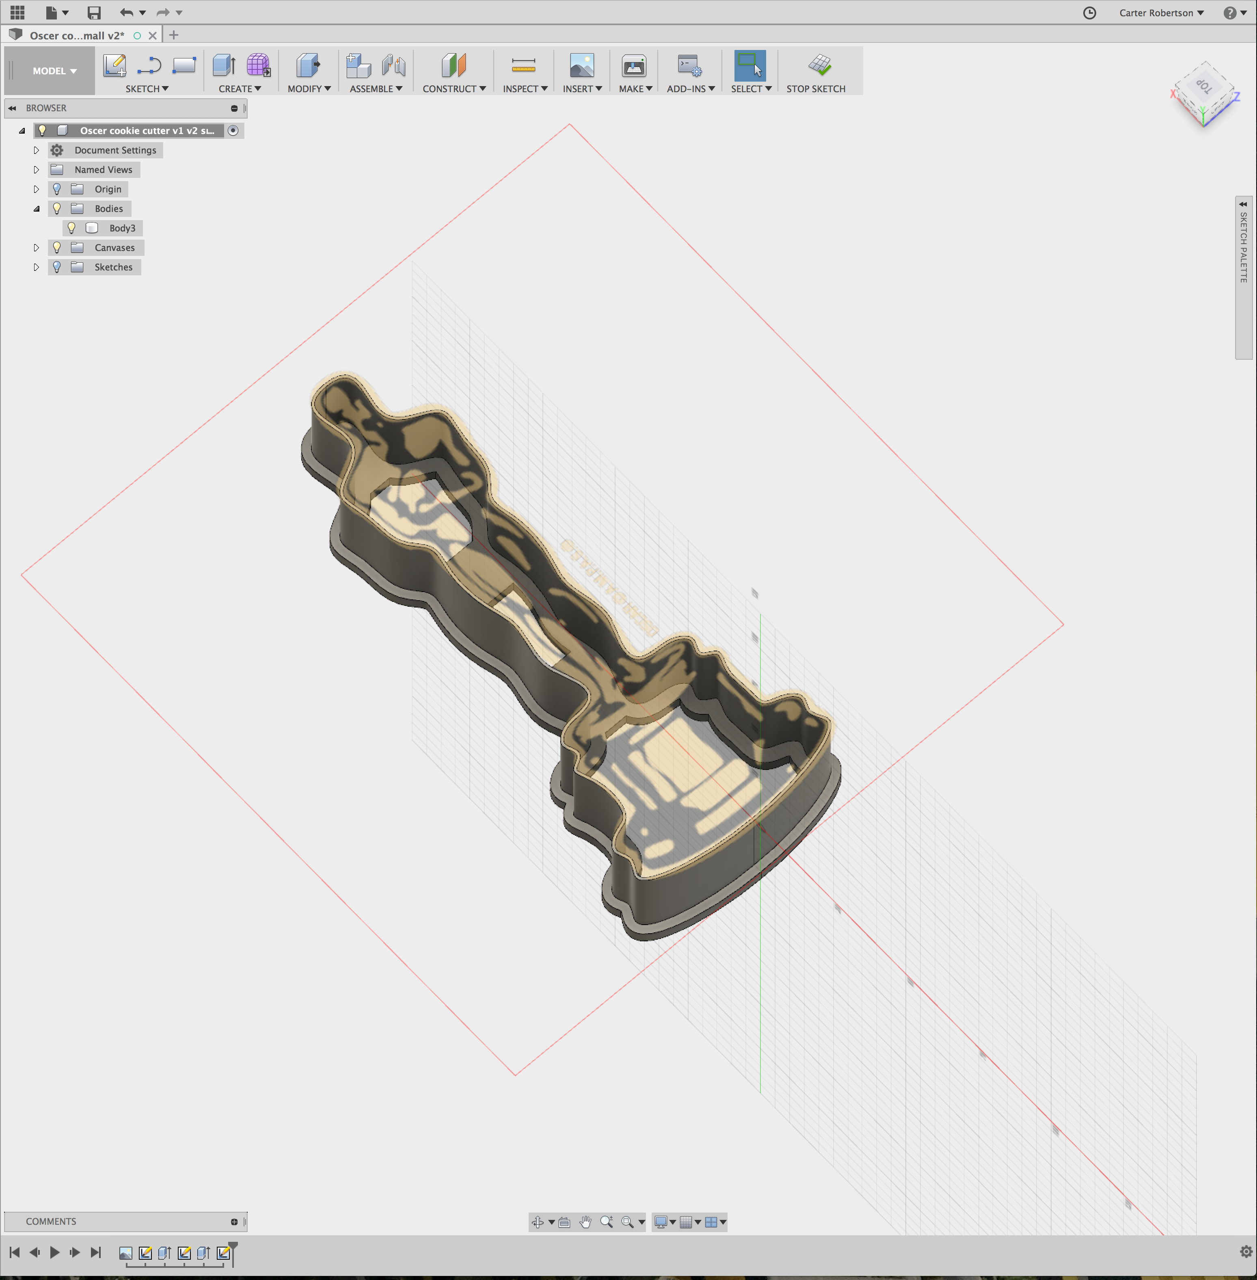Add a new document tab
This screenshot has width=1257, height=1280.
(174, 35)
